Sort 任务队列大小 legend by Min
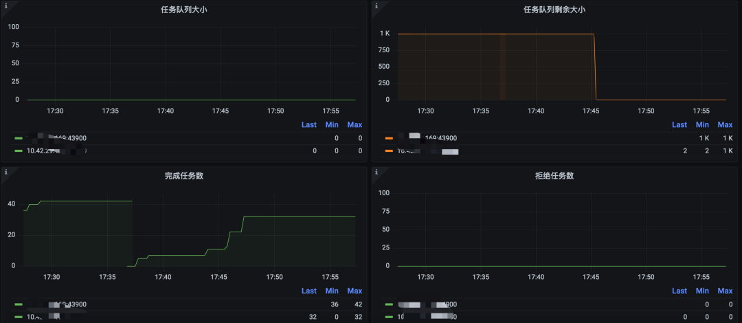The width and height of the screenshot is (742, 323). [332, 124]
